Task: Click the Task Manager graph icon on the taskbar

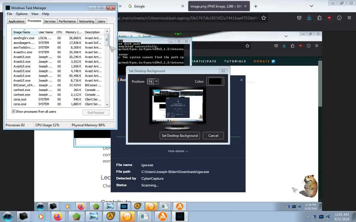Action: [180, 216]
